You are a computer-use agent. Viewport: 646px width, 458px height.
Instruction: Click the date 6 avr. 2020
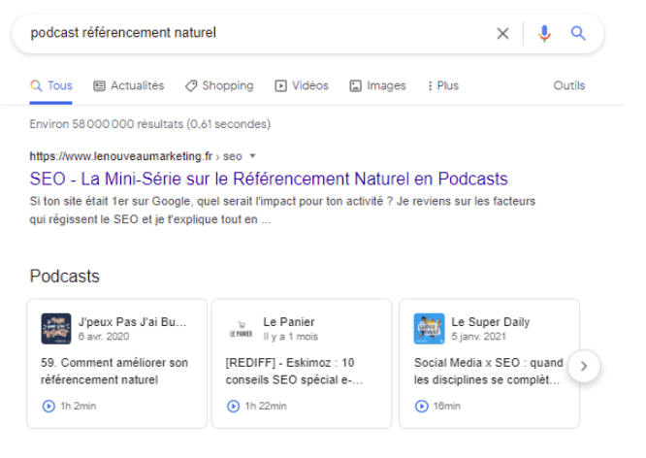tap(104, 337)
